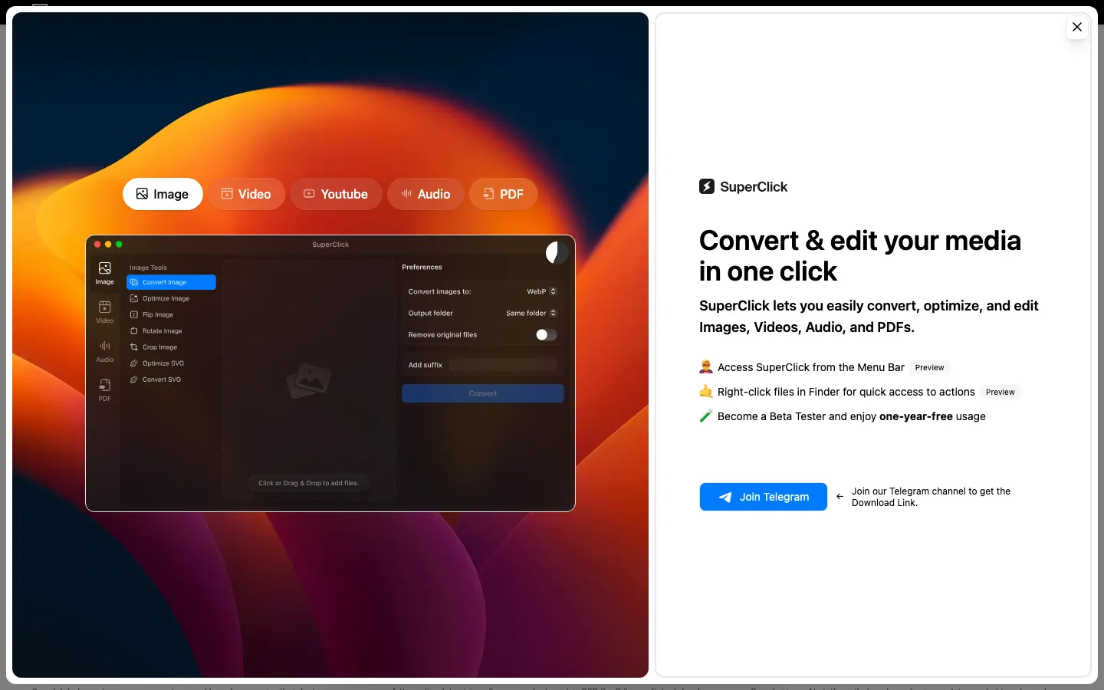This screenshot has height=690, width=1104.
Task: Click the theme toggle circle icon
Action: (x=557, y=252)
